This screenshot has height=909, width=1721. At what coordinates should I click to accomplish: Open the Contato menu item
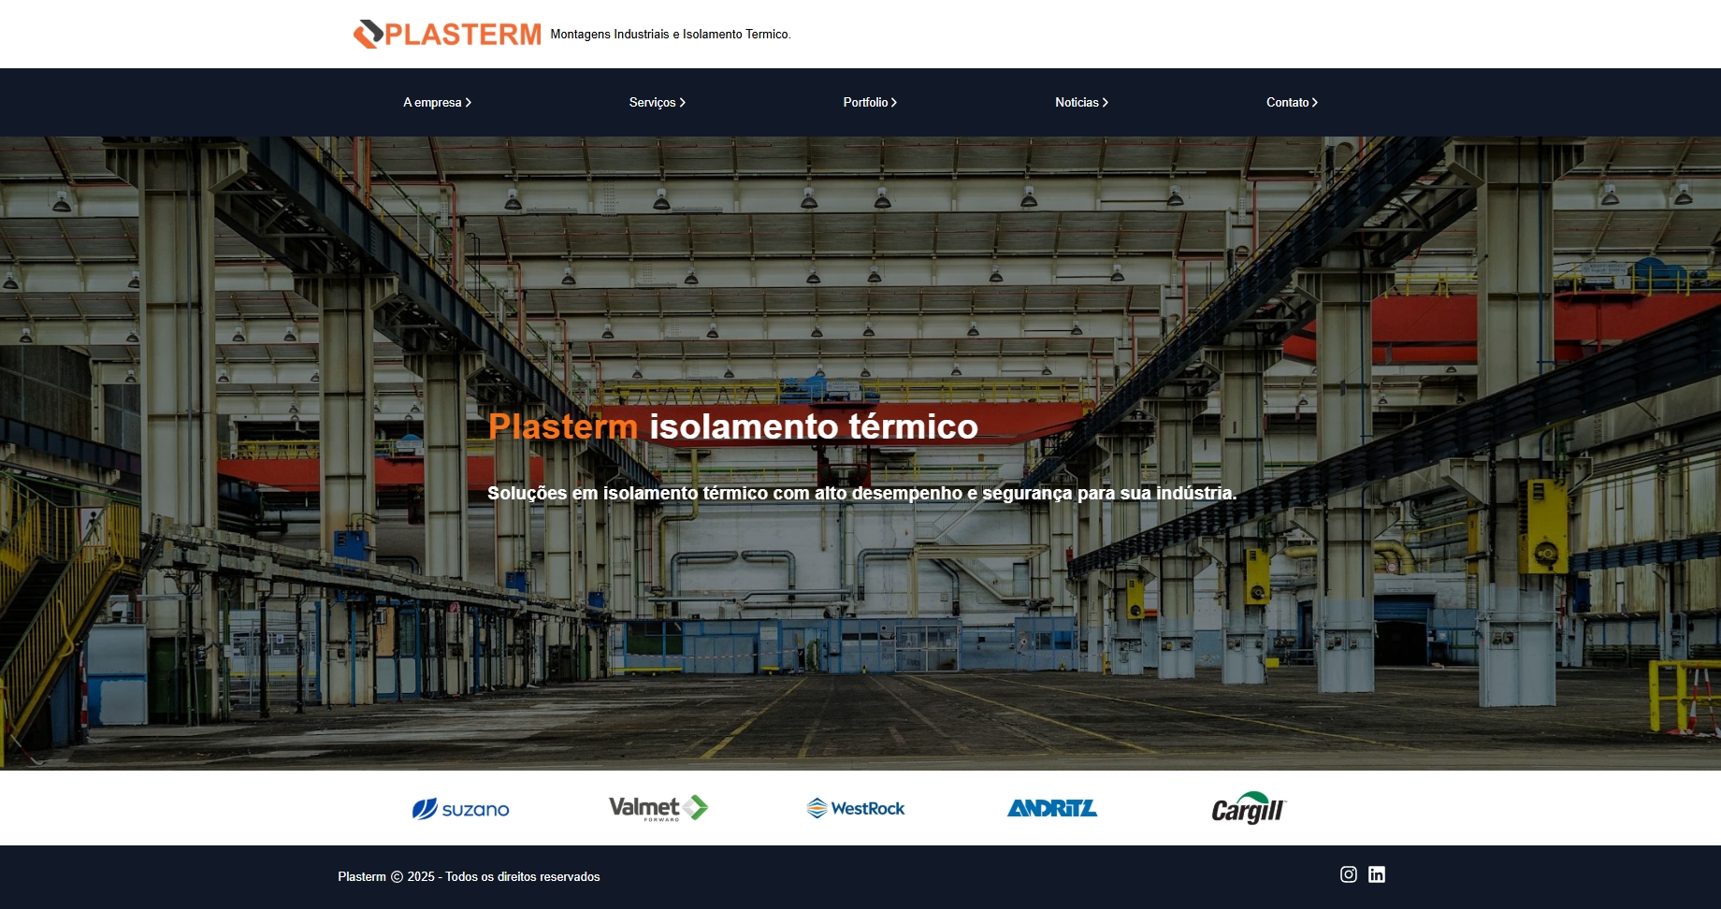click(1290, 103)
